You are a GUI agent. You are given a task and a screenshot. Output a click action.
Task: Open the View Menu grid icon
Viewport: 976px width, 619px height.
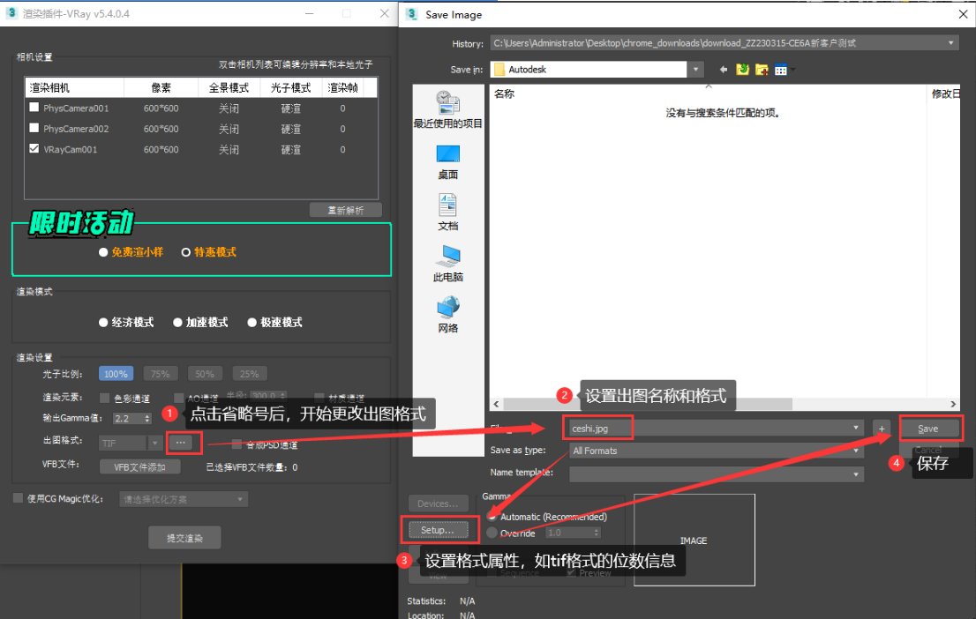(x=782, y=68)
